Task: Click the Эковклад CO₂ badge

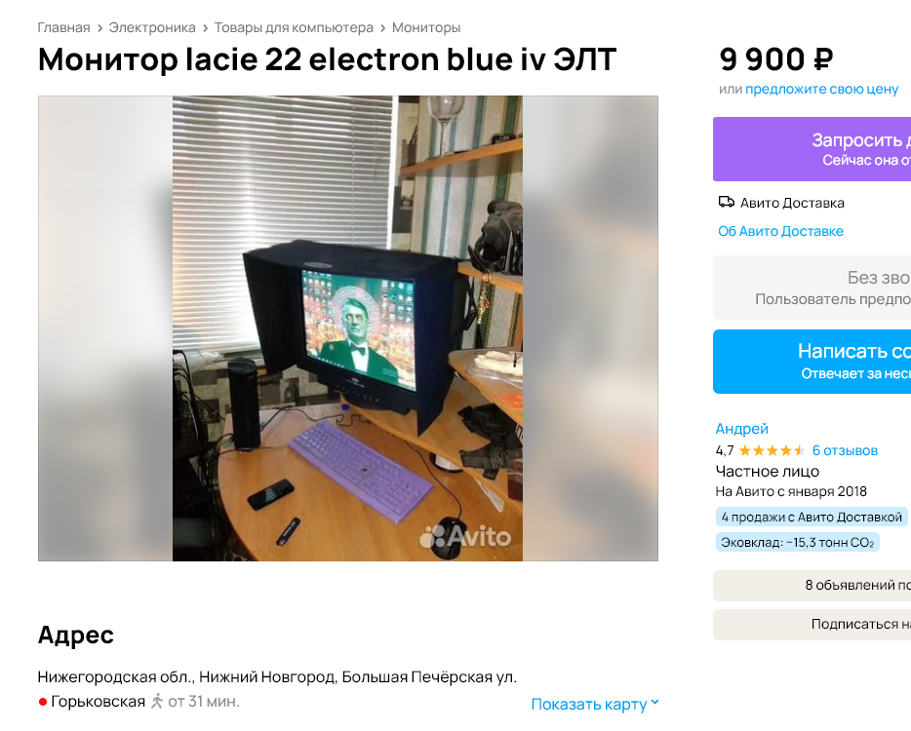Action: click(797, 542)
